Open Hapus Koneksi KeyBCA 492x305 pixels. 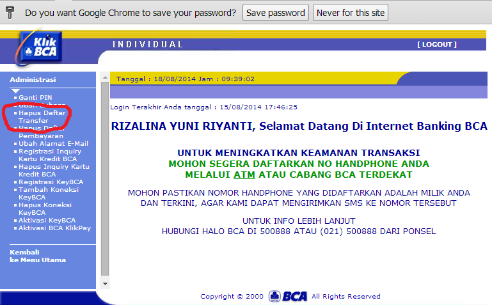(x=45, y=208)
